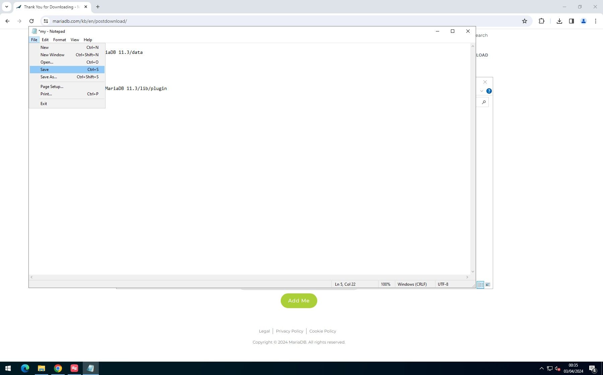
Task: Open Page Setup... from the menu
Action: [x=67, y=87]
